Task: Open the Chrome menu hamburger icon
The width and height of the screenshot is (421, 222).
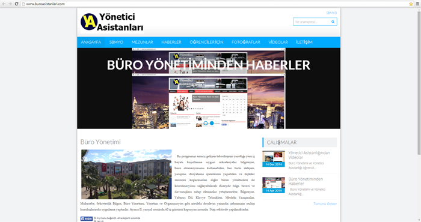Action: pyautogui.click(x=417, y=4)
